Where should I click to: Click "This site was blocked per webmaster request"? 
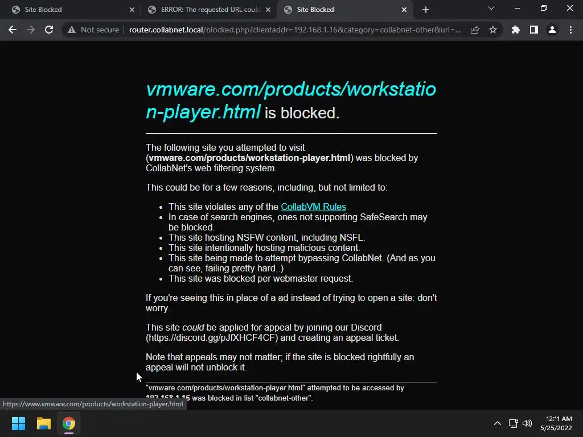[261, 279]
